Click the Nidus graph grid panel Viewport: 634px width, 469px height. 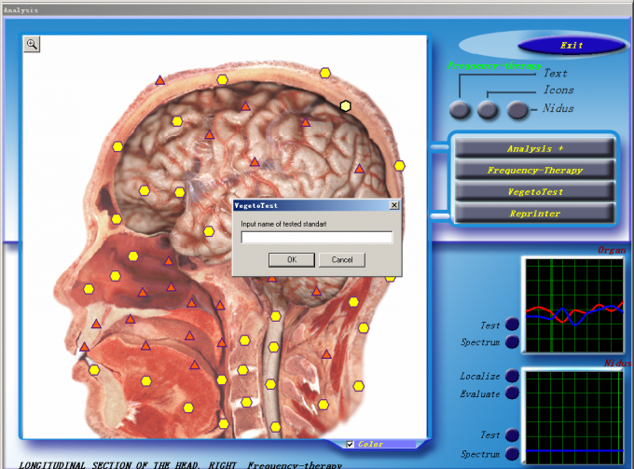(574, 418)
